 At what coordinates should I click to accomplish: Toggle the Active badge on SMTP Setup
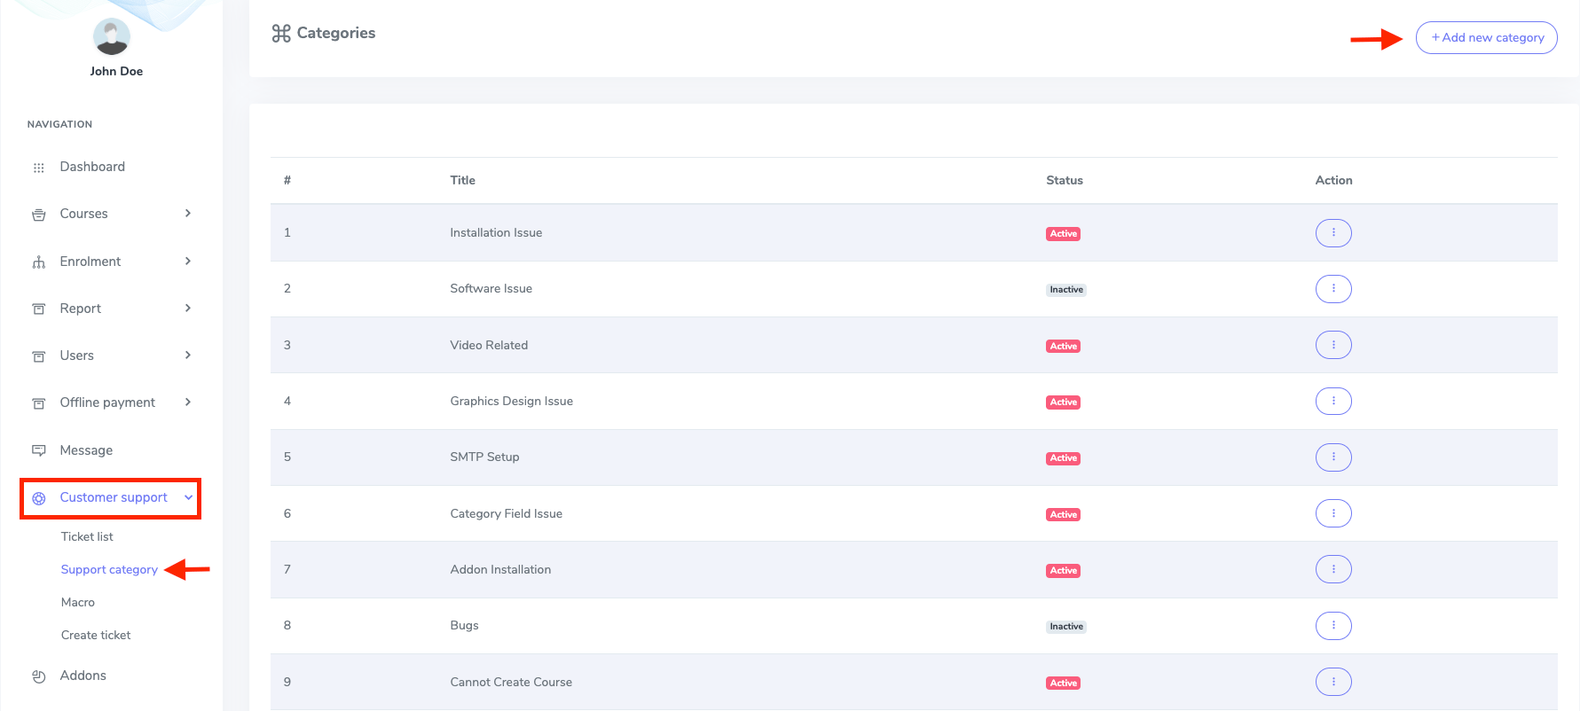[1063, 457]
